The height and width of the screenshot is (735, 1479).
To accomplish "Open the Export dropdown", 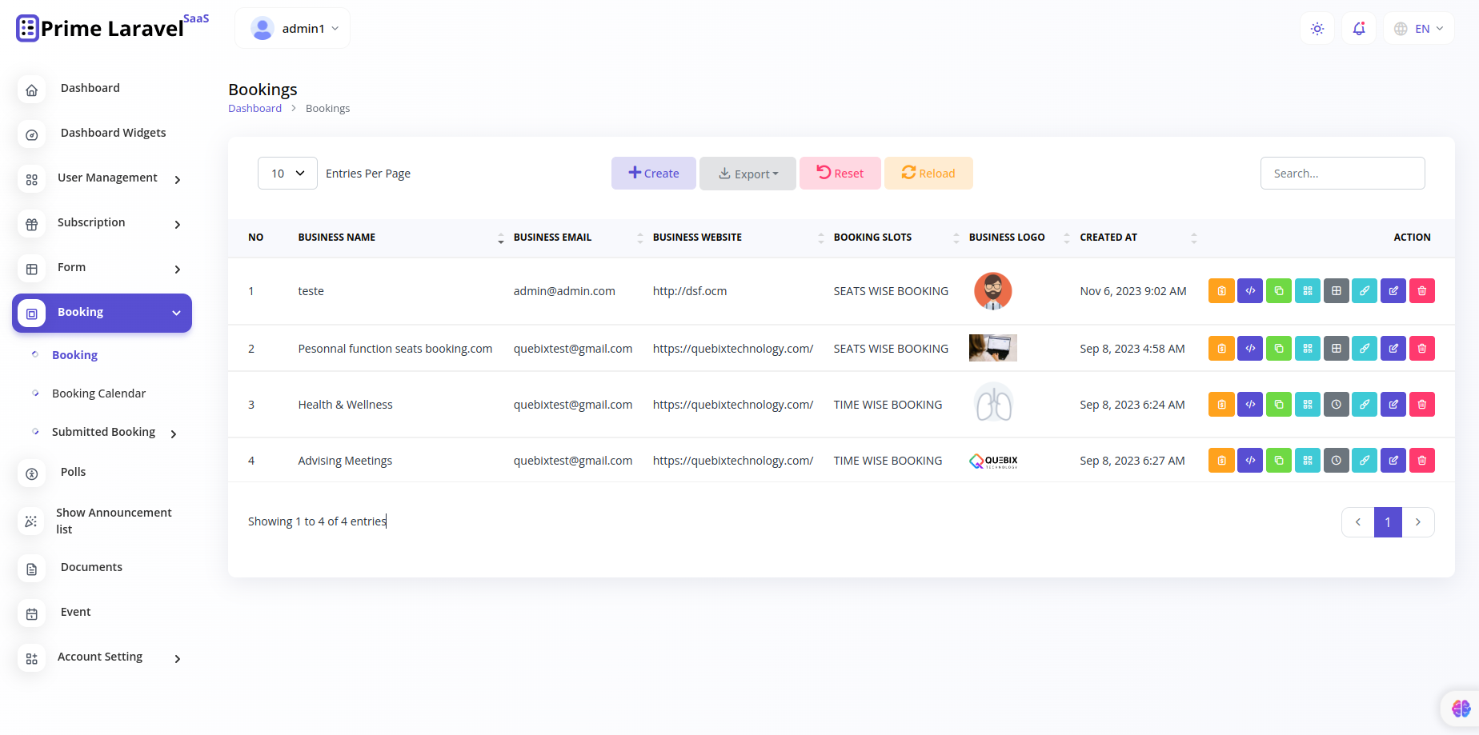I will pos(748,173).
